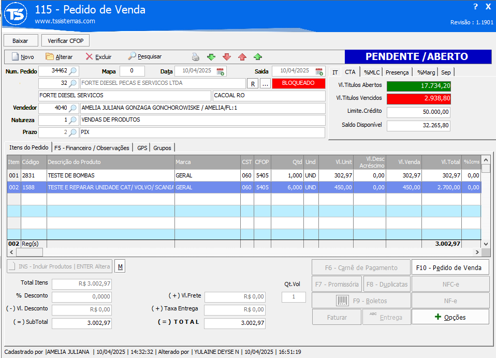Click the red up arrow icon

(242, 57)
